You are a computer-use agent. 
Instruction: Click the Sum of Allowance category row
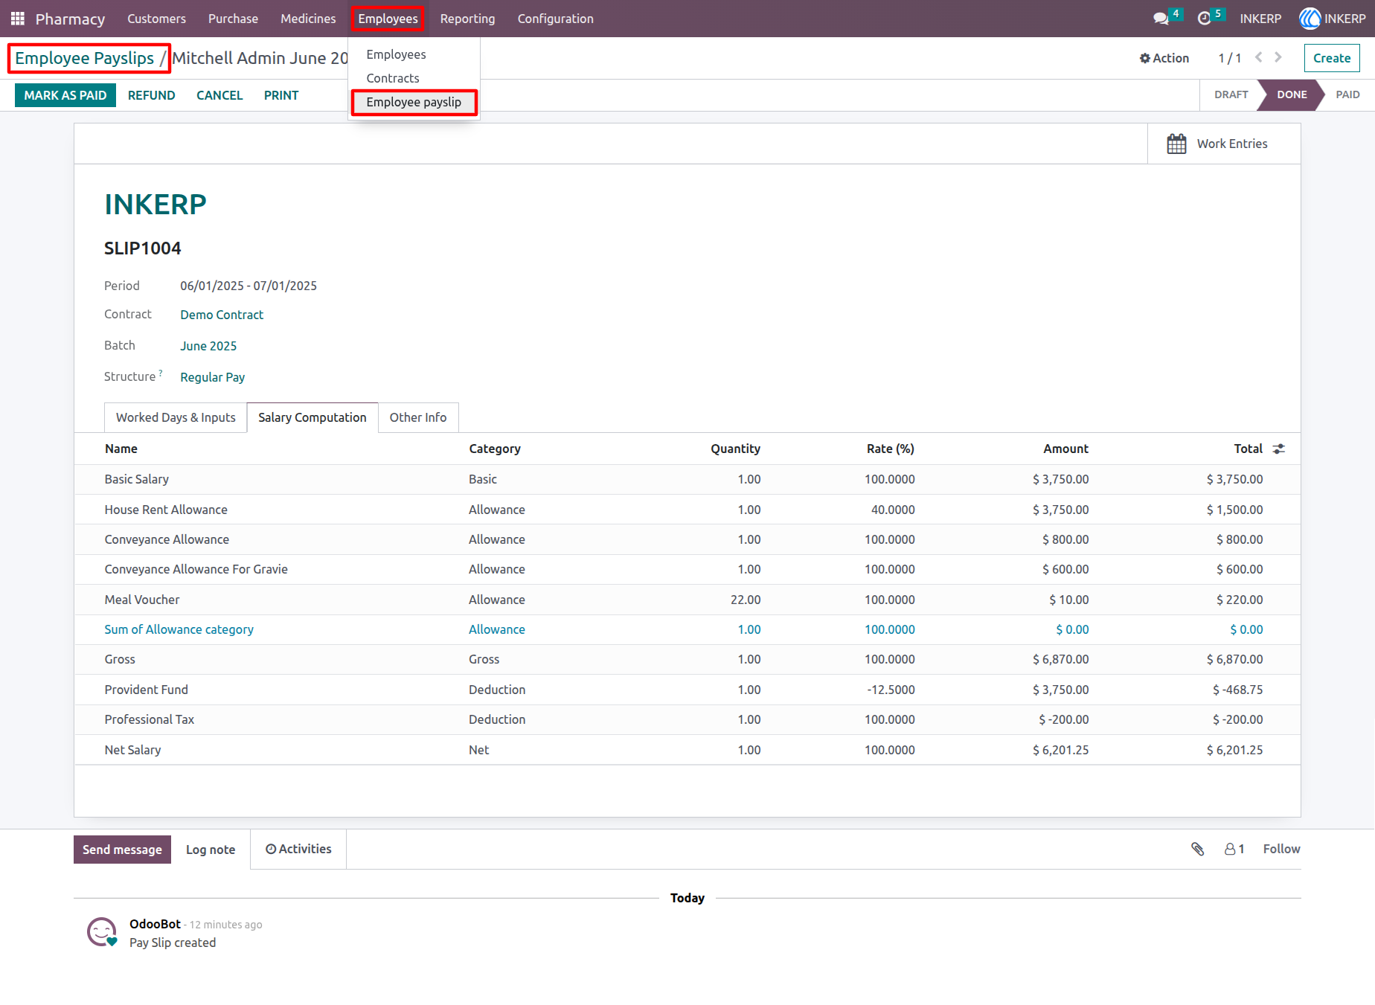coord(687,629)
